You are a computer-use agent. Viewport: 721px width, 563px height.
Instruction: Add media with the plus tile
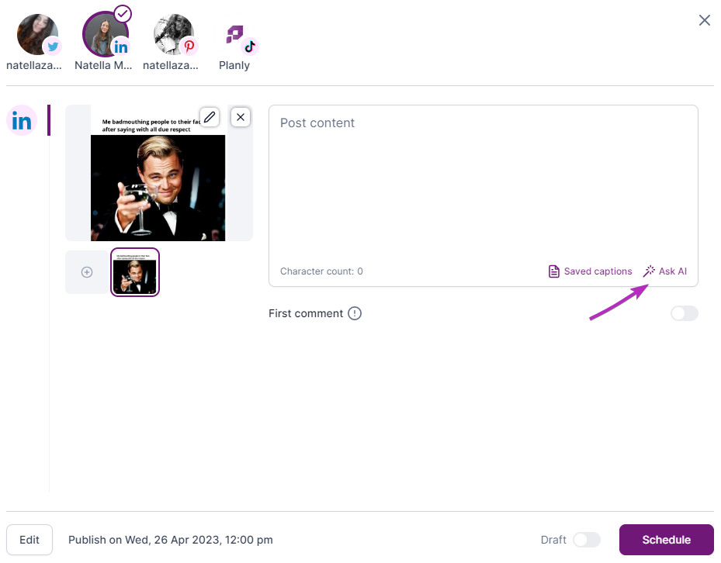point(87,272)
